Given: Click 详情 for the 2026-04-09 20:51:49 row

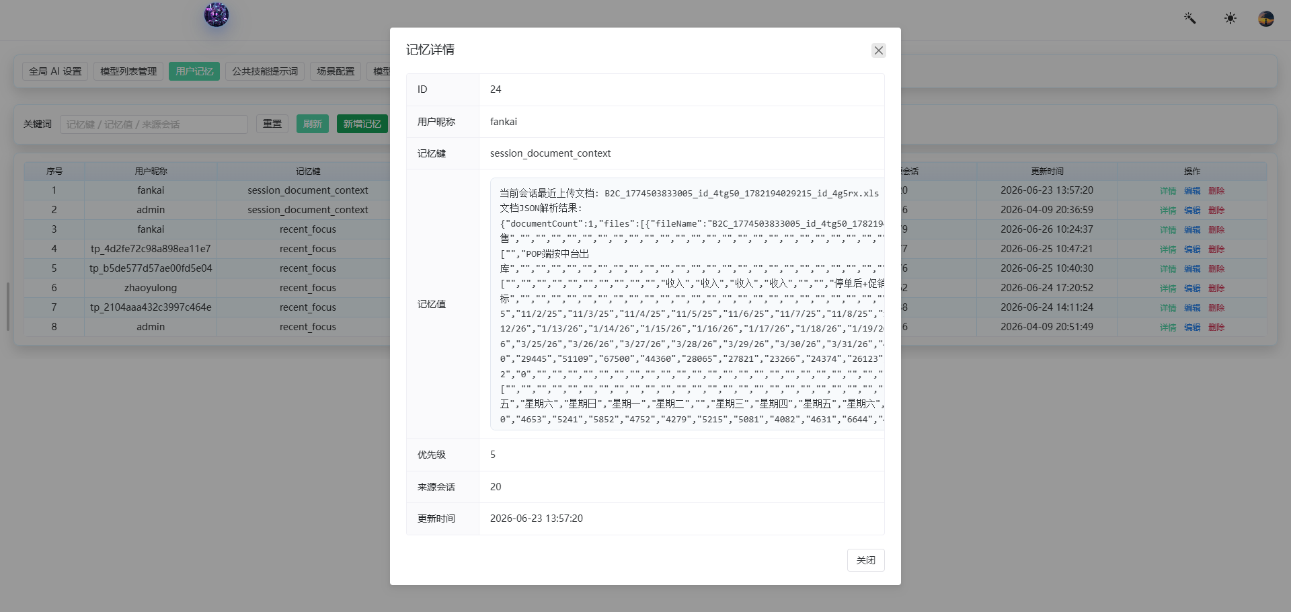Looking at the screenshot, I should tap(1168, 328).
